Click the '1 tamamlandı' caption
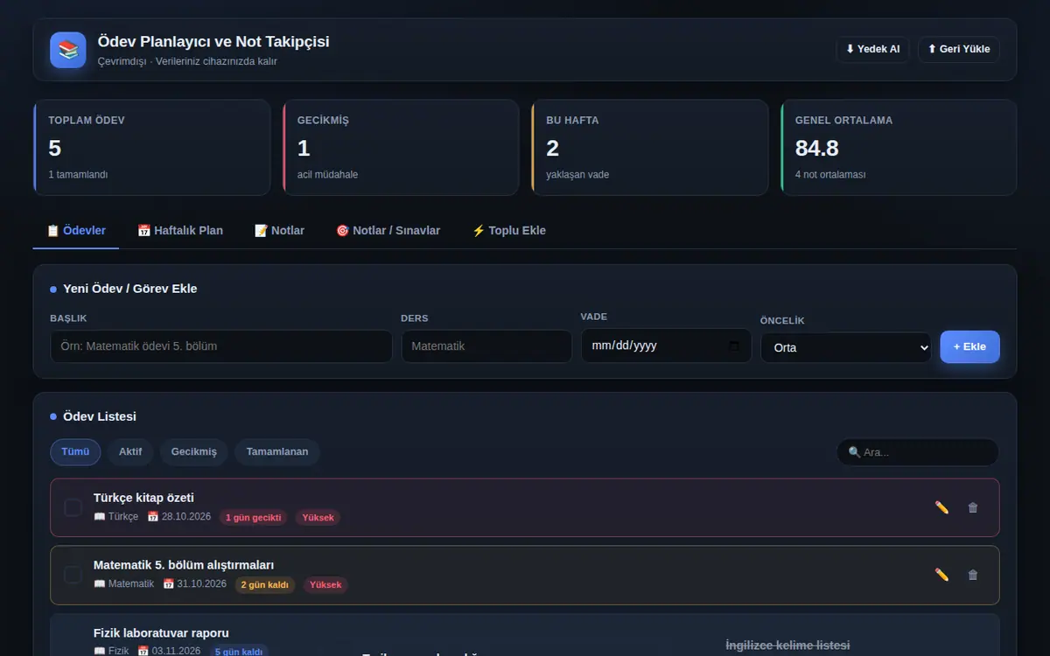1050x656 pixels. click(x=79, y=175)
